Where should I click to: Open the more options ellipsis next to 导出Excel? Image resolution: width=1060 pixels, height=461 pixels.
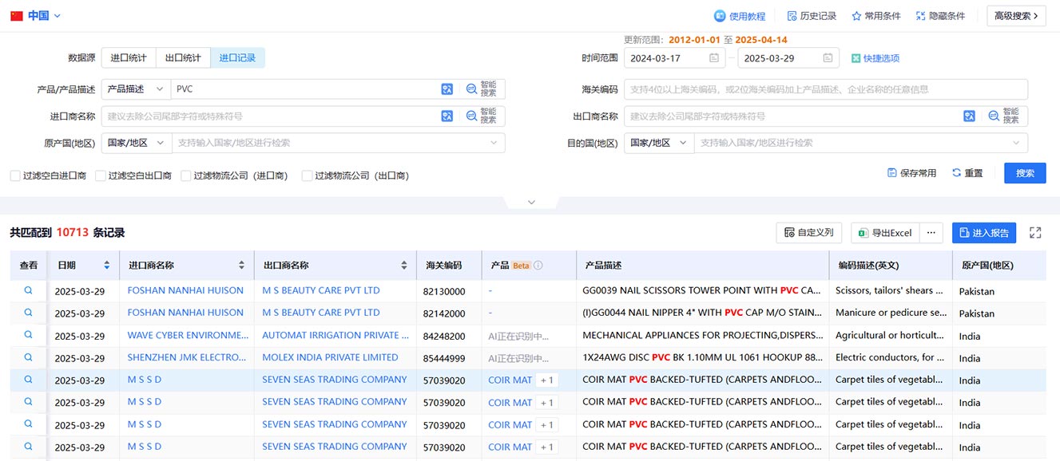tap(931, 233)
